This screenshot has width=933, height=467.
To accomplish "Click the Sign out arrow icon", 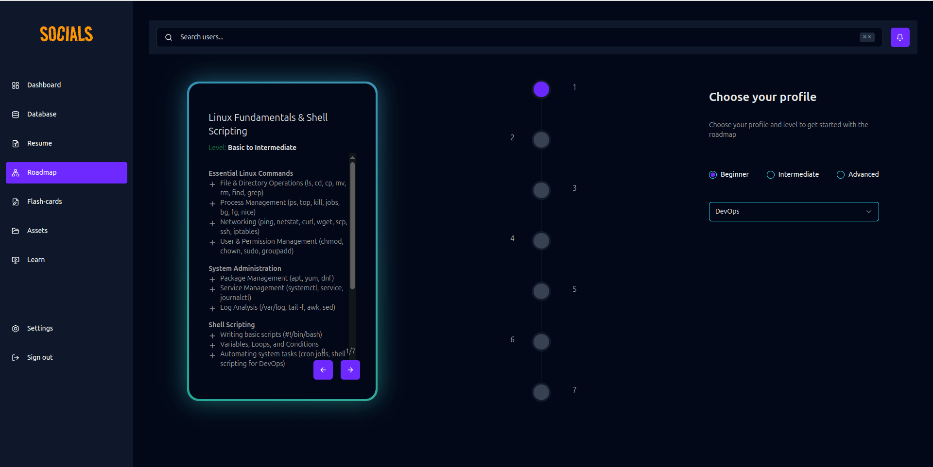I will (x=16, y=358).
